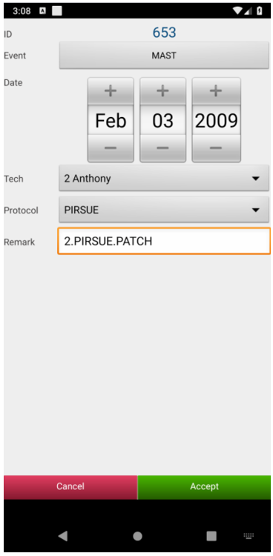Expand the Protocol dropdown showing PIRSUE

[164, 210]
